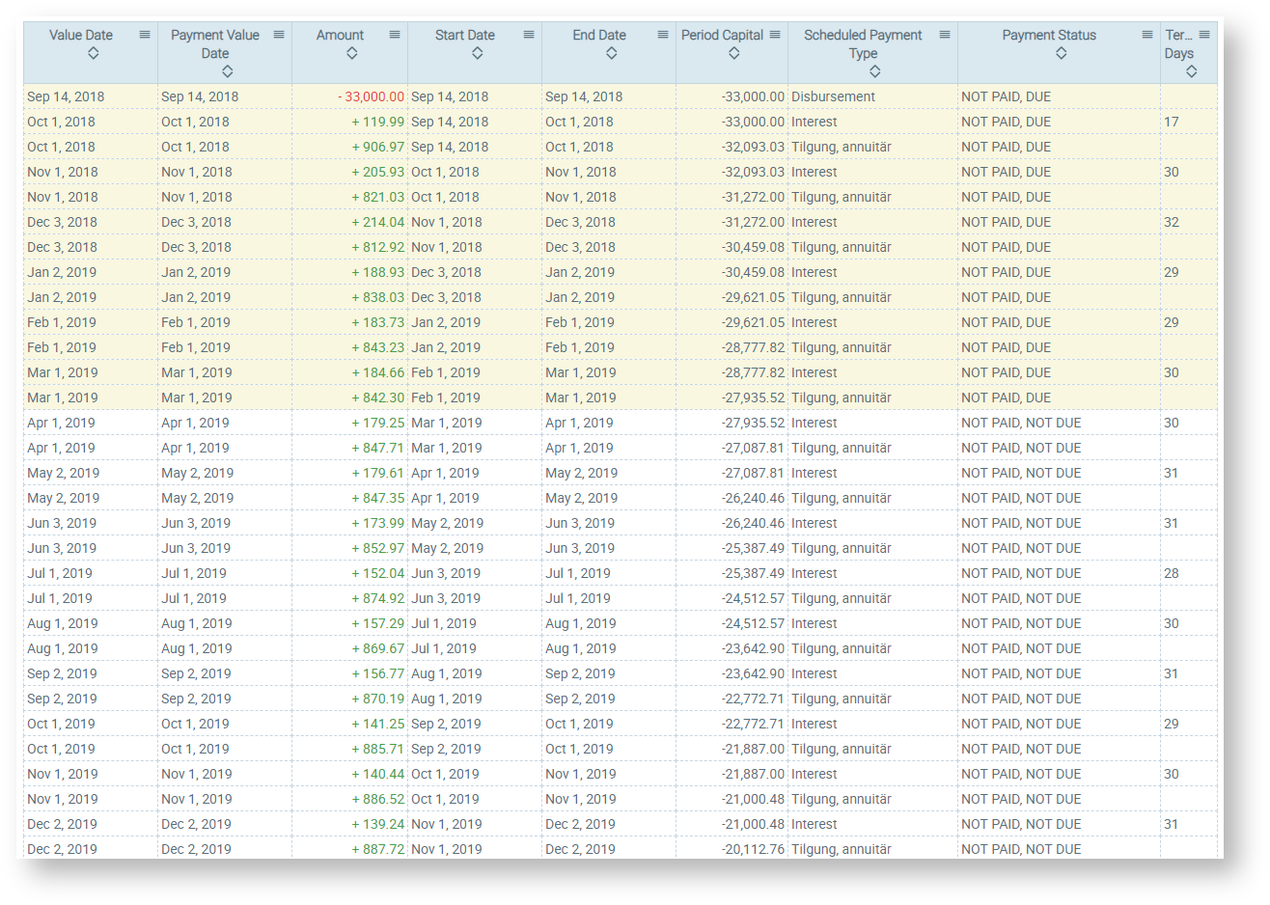Toggle sort arrows under Period Capital

[x=734, y=54]
